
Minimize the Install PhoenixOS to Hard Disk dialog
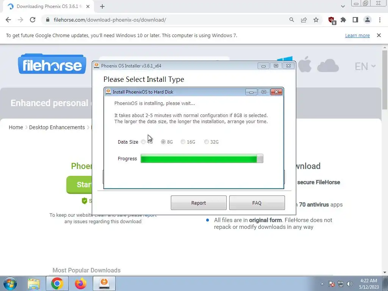251,92
